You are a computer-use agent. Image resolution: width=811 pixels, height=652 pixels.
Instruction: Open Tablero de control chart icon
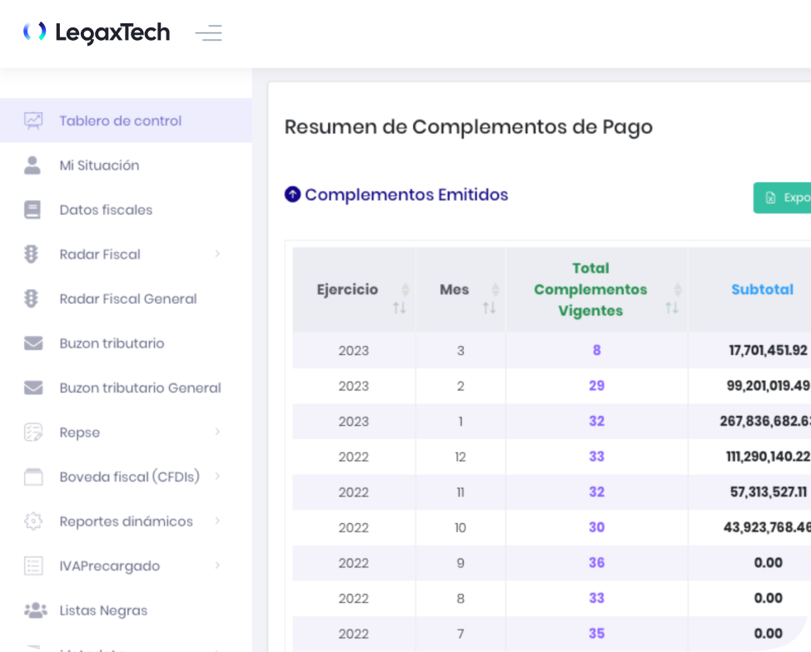pyautogui.click(x=33, y=121)
